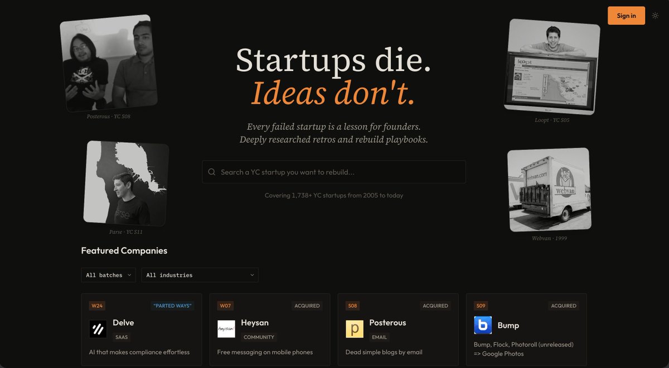The width and height of the screenshot is (669, 368).
Task: Click the COMMUNITY industry tag
Action: coord(259,337)
